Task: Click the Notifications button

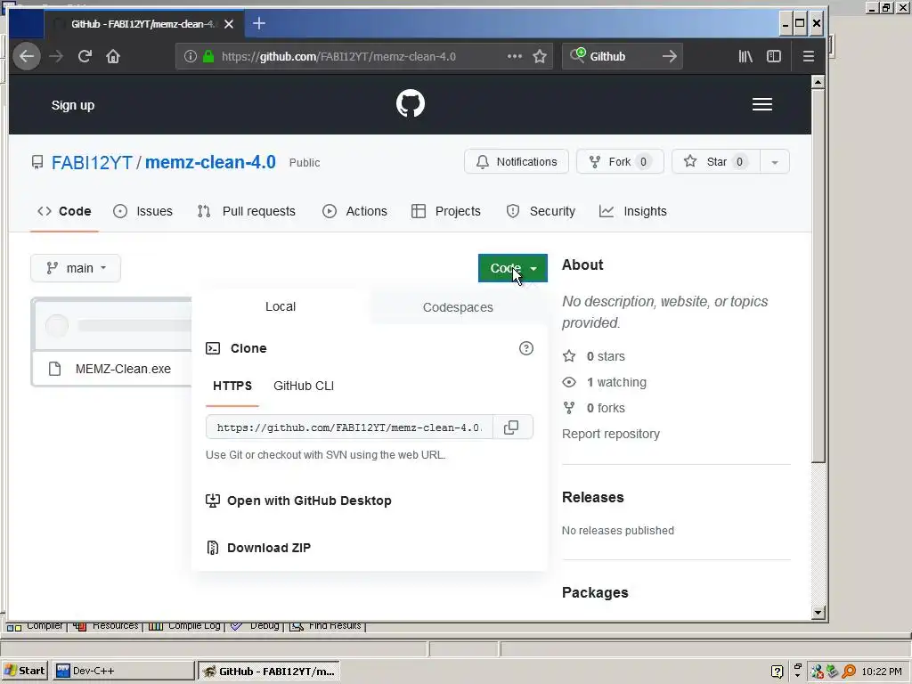Action: (x=517, y=162)
